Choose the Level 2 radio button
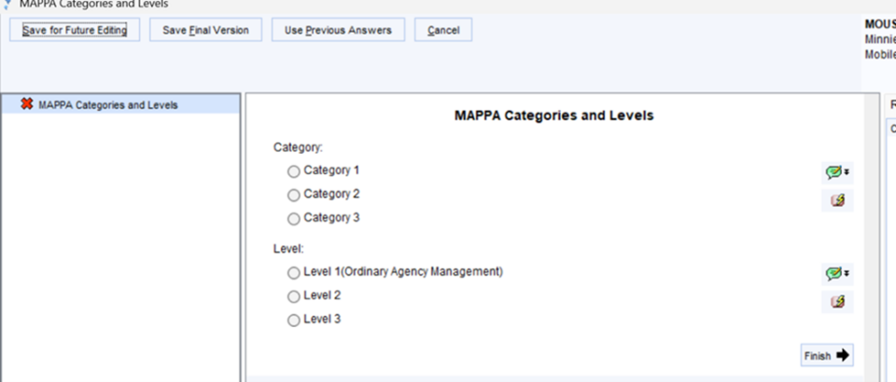The image size is (896, 382). 294,296
